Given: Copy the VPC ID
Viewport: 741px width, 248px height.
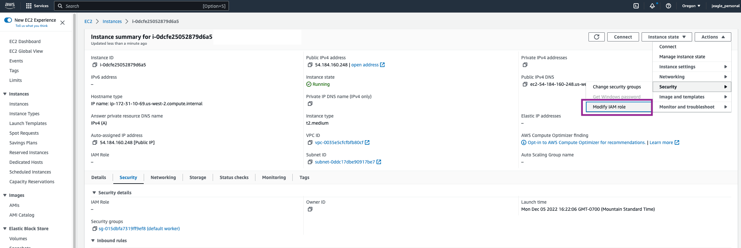Looking at the screenshot, I should [x=310, y=142].
